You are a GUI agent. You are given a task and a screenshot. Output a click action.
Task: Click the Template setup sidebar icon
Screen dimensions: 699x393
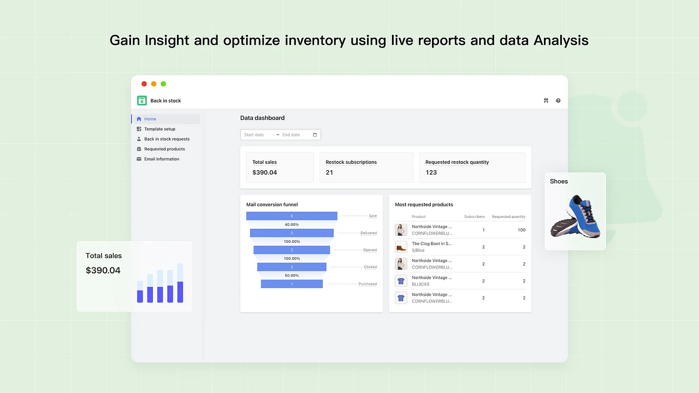click(x=139, y=129)
